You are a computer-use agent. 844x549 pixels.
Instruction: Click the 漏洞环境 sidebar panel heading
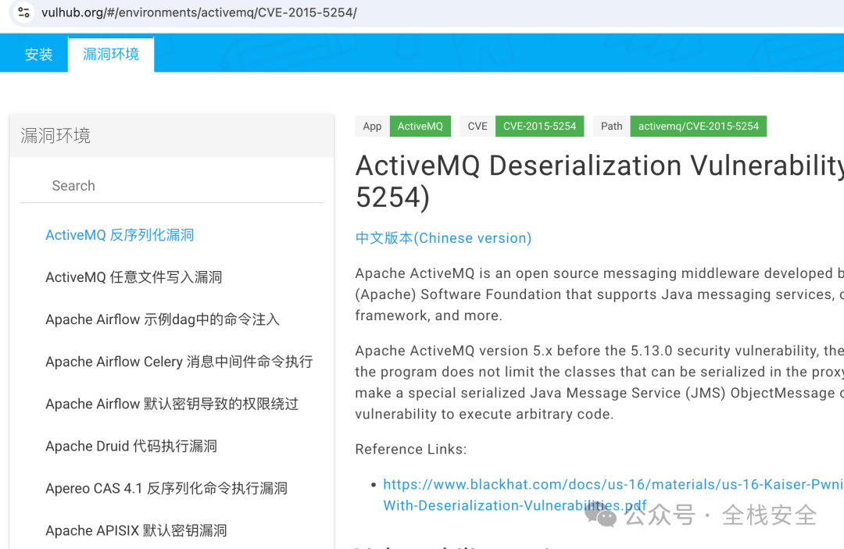click(55, 136)
